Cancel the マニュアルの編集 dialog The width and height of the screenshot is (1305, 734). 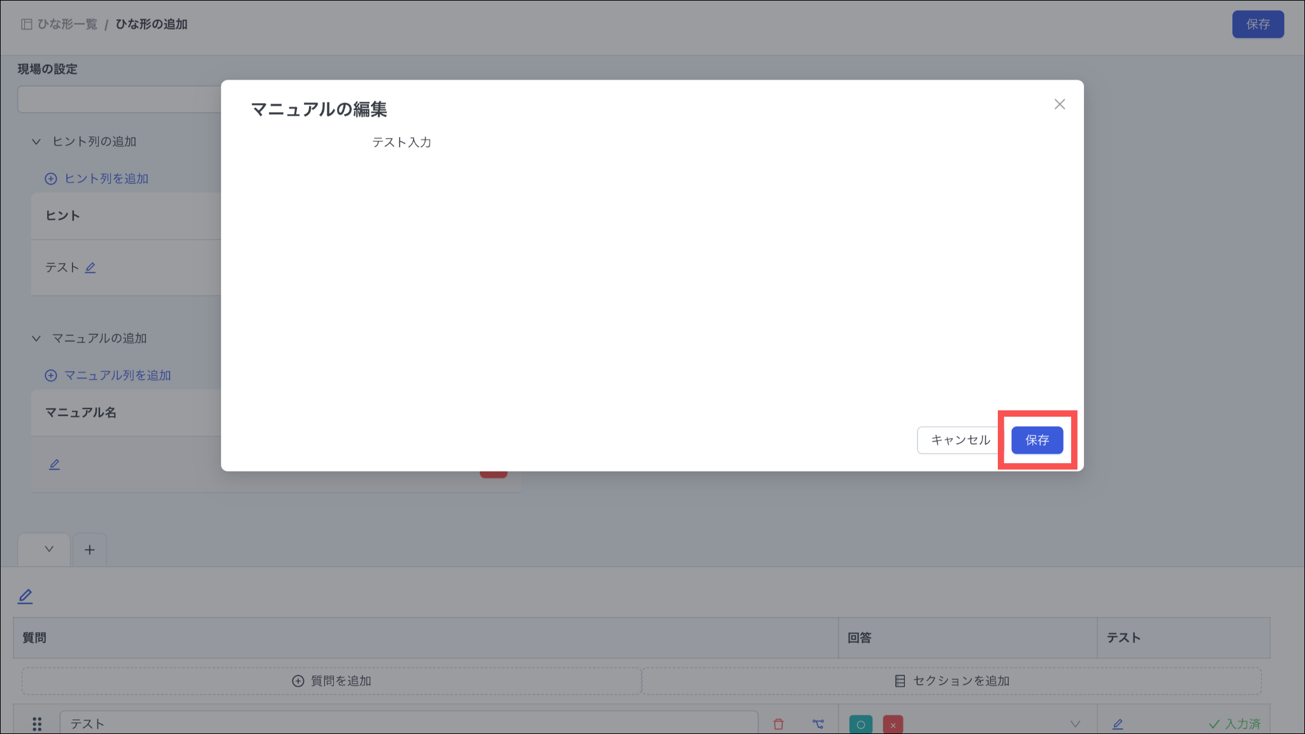tap(960, 440)
